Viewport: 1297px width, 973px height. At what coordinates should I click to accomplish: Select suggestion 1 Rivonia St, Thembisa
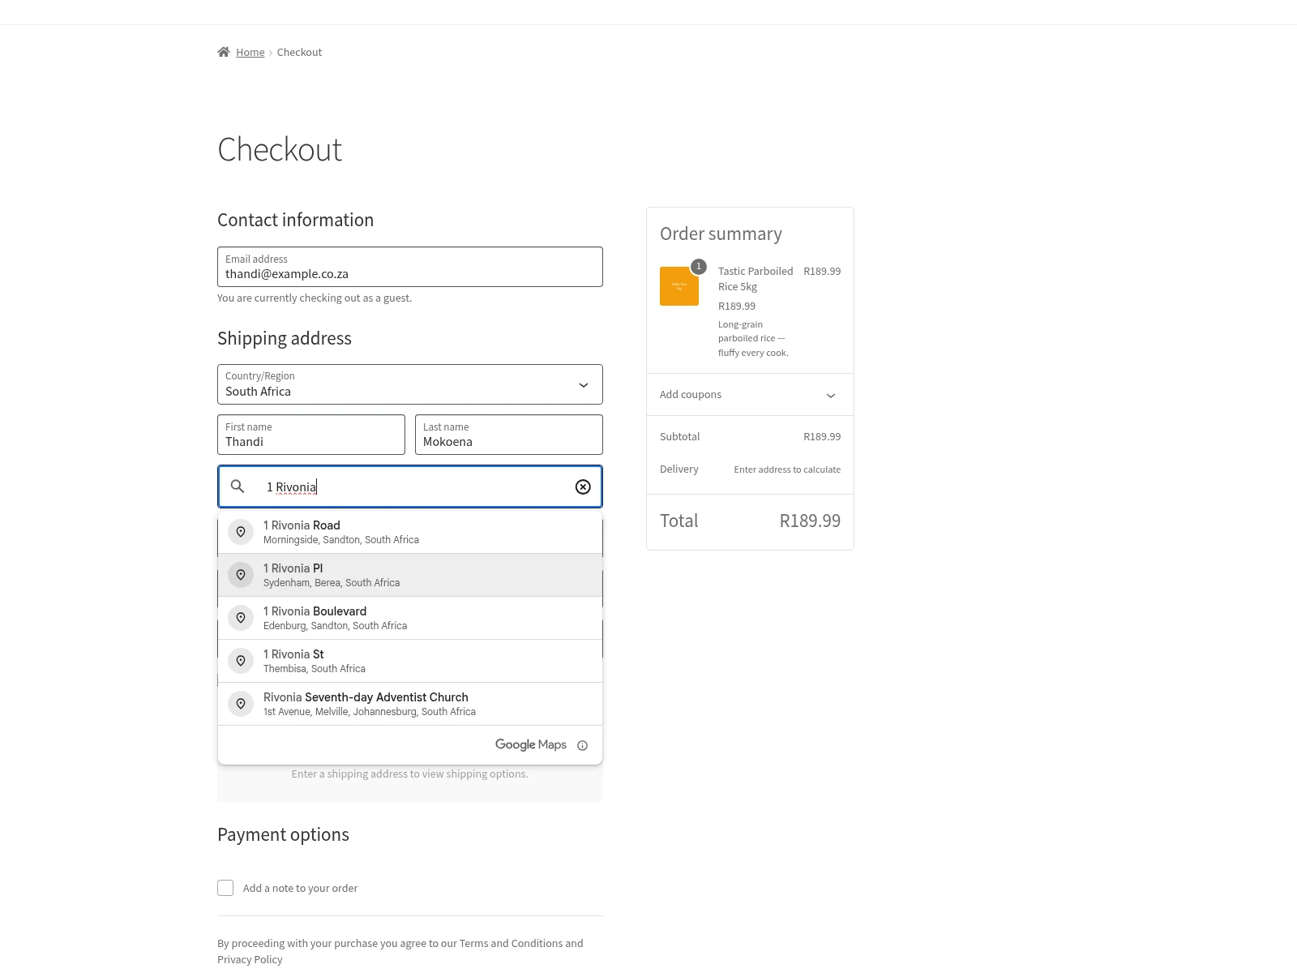410,661
